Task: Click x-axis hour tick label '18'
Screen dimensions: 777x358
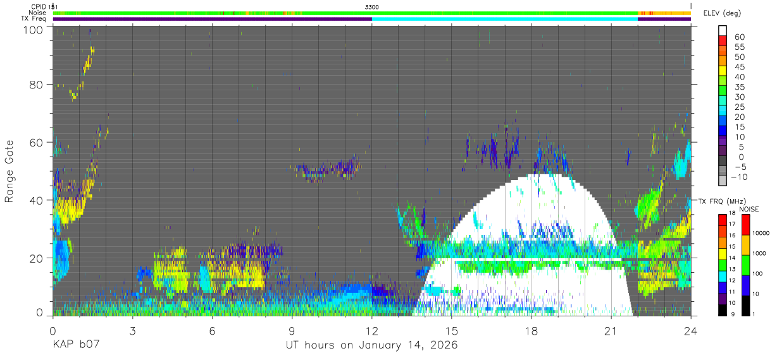Action: tap(531, 330)
